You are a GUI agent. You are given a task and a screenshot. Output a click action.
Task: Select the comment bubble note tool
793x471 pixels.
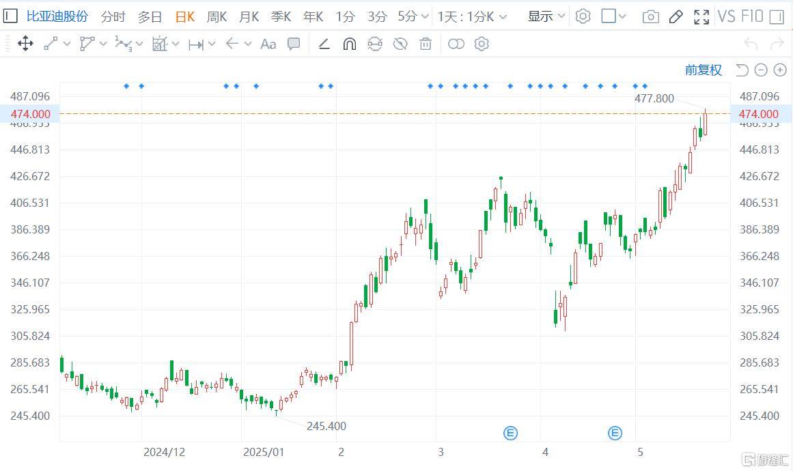(294, 44)
